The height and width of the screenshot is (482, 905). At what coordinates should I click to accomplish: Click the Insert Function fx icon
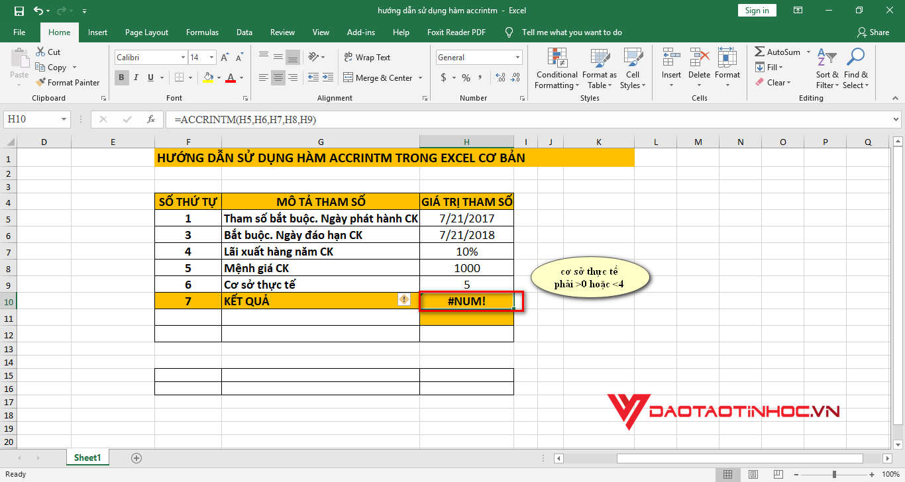click(151, 120)
